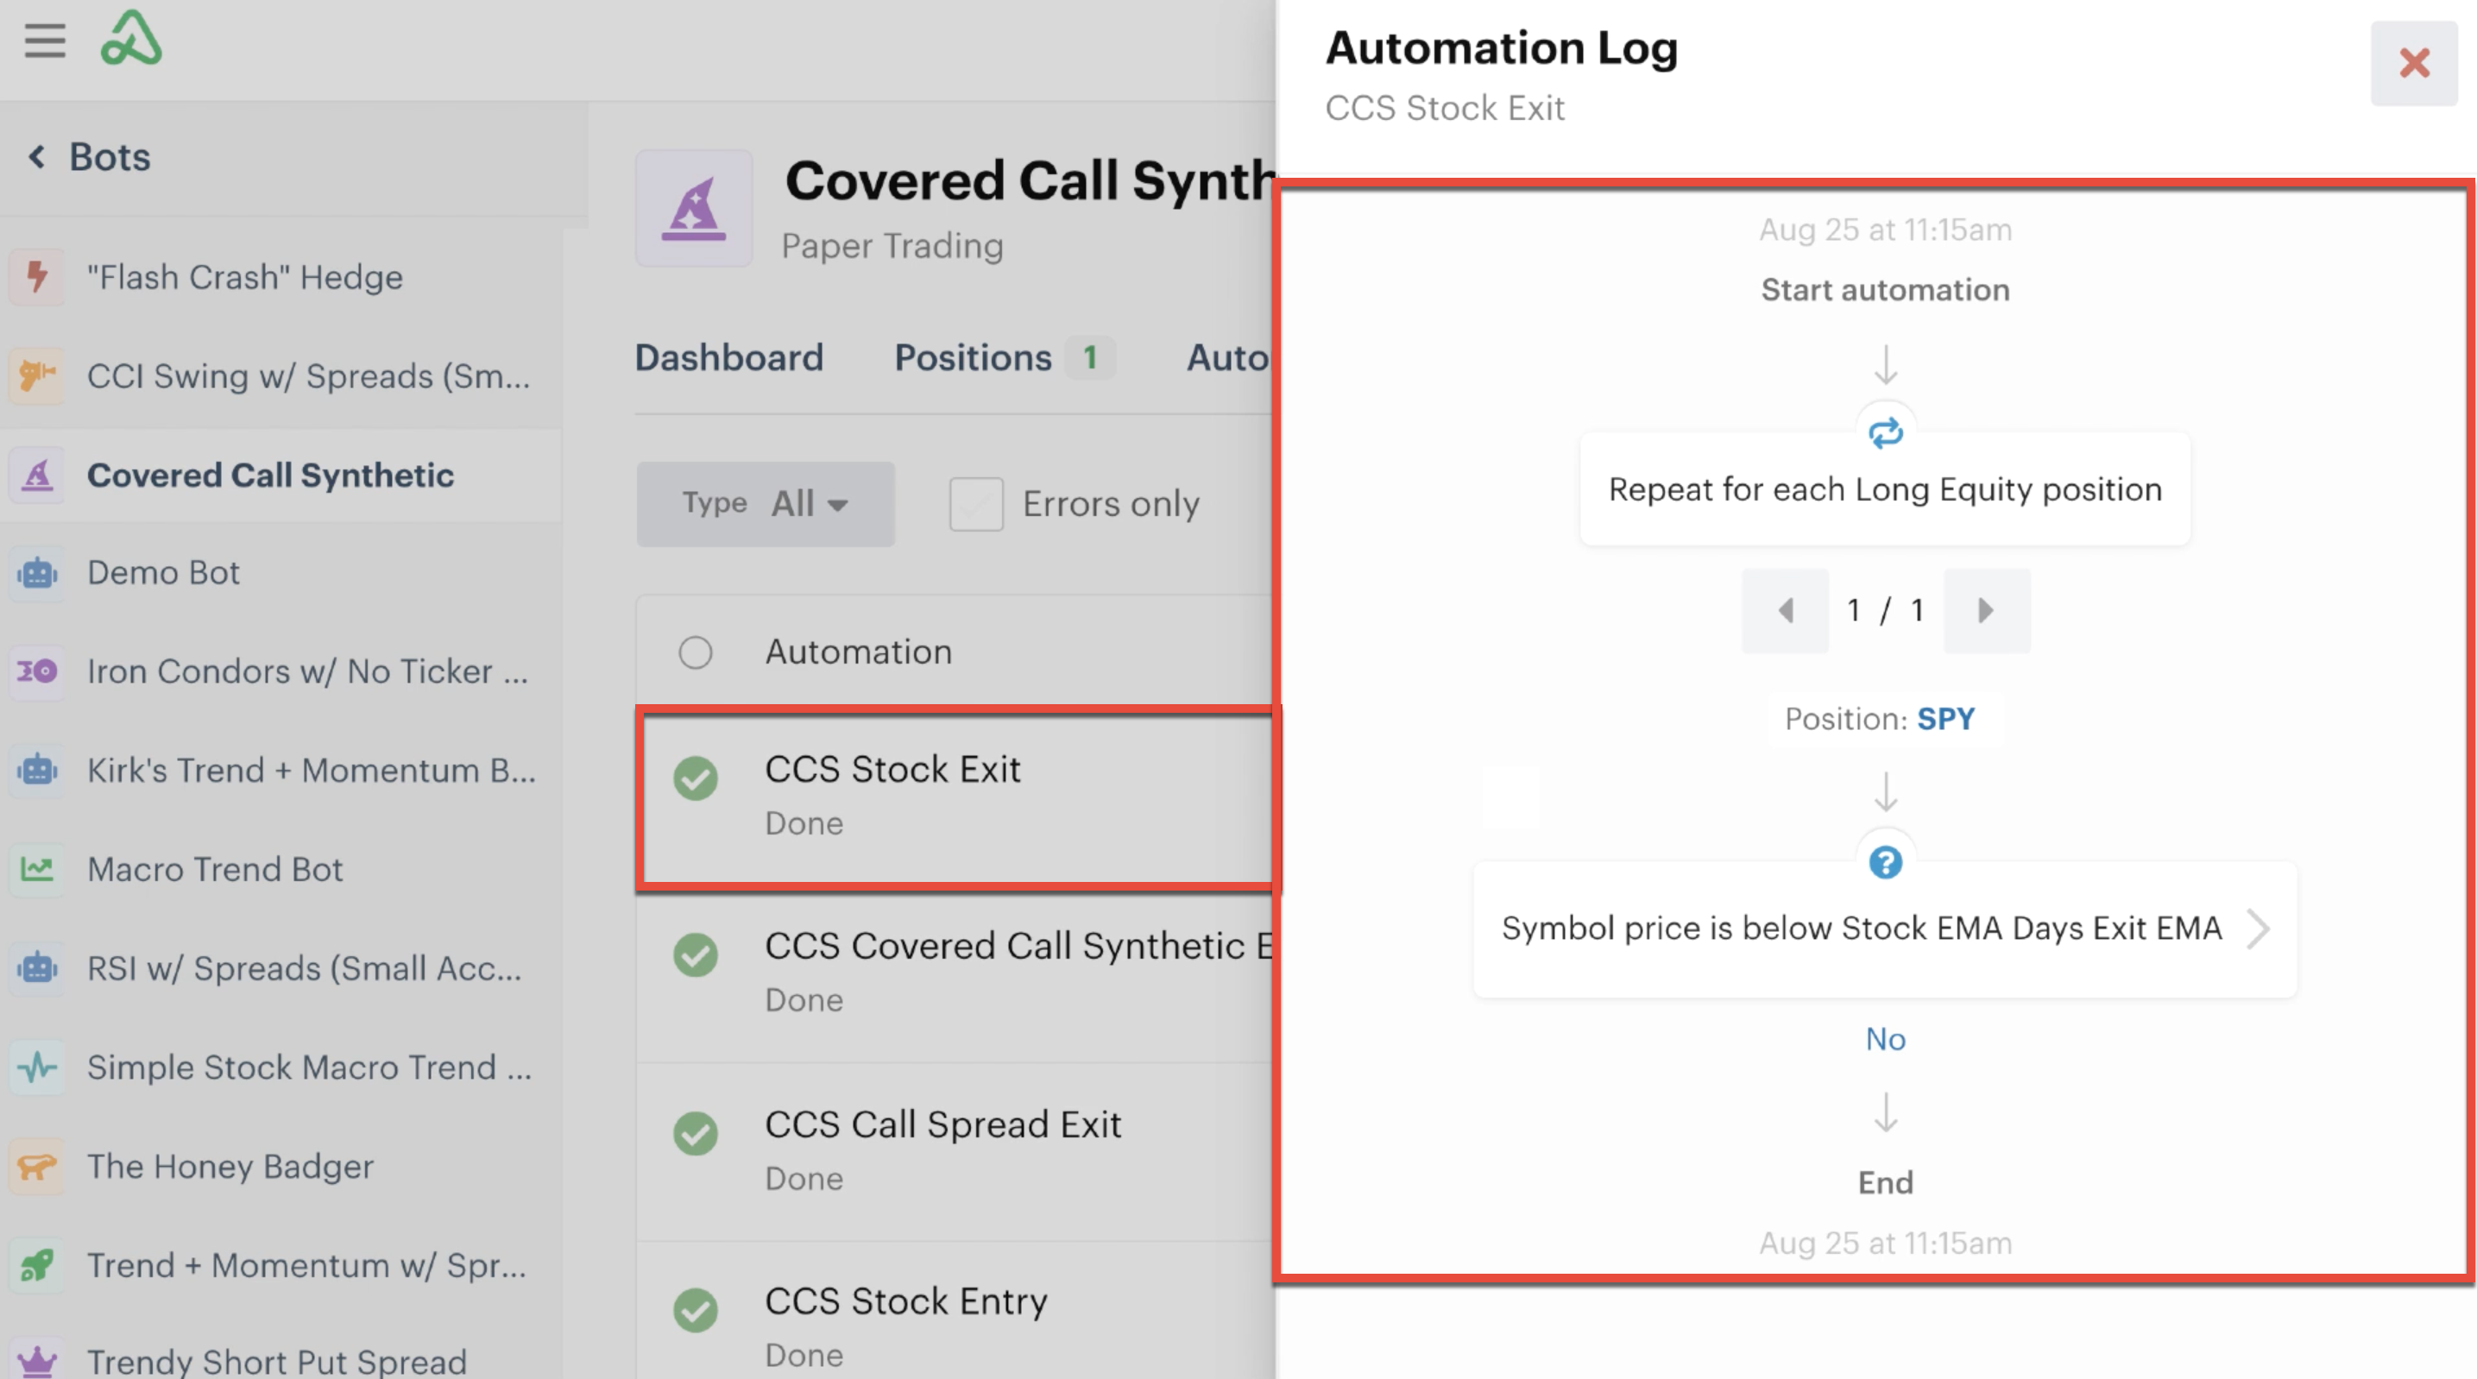The image size is (2477, 1379).
Task: Open the CCS Call Spread Exit row
Action: [x=955, y=1151]
